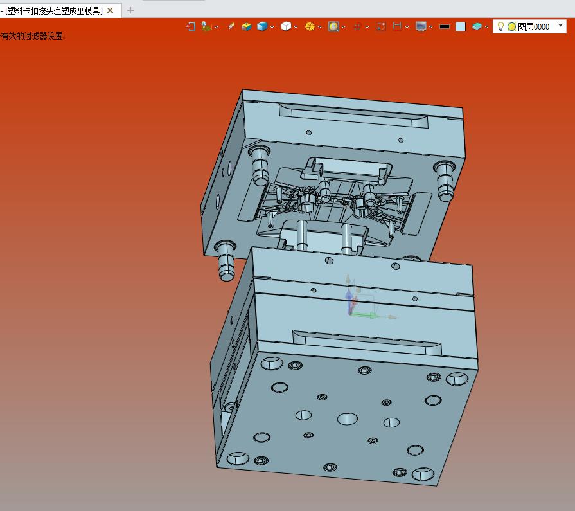Viewport: 575px width, 511px height.
Task: Toggle the light bulb layer visibility icon
Action: (x=500, y=26)
